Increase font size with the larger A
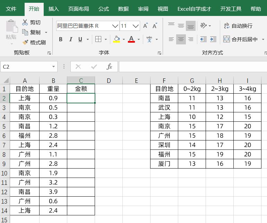Image resolution: width=267 pixels, height=223 pixels. click(145, 26)
